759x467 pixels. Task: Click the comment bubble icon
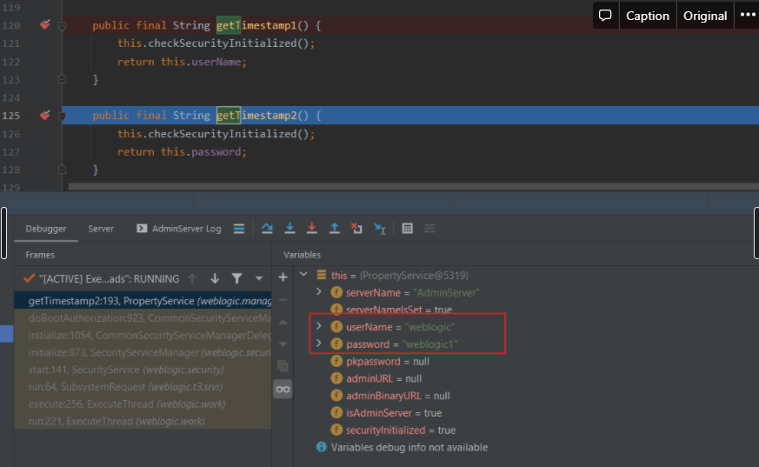[605, 16]
